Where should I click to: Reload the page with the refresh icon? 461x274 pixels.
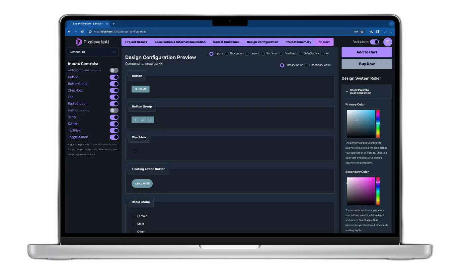pos(82,32)
